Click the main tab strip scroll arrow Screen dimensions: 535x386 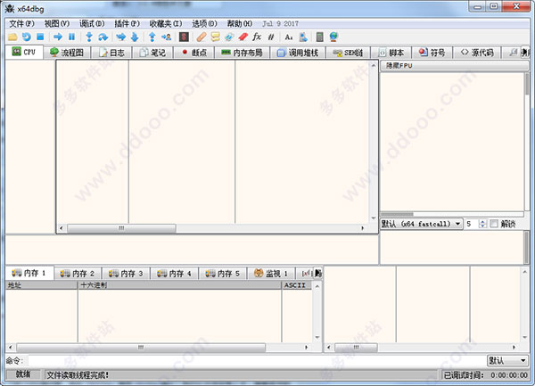(x=525, y=53)
